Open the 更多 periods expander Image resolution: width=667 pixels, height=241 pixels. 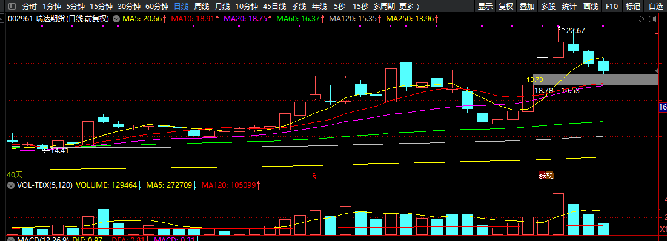[409, 7]
